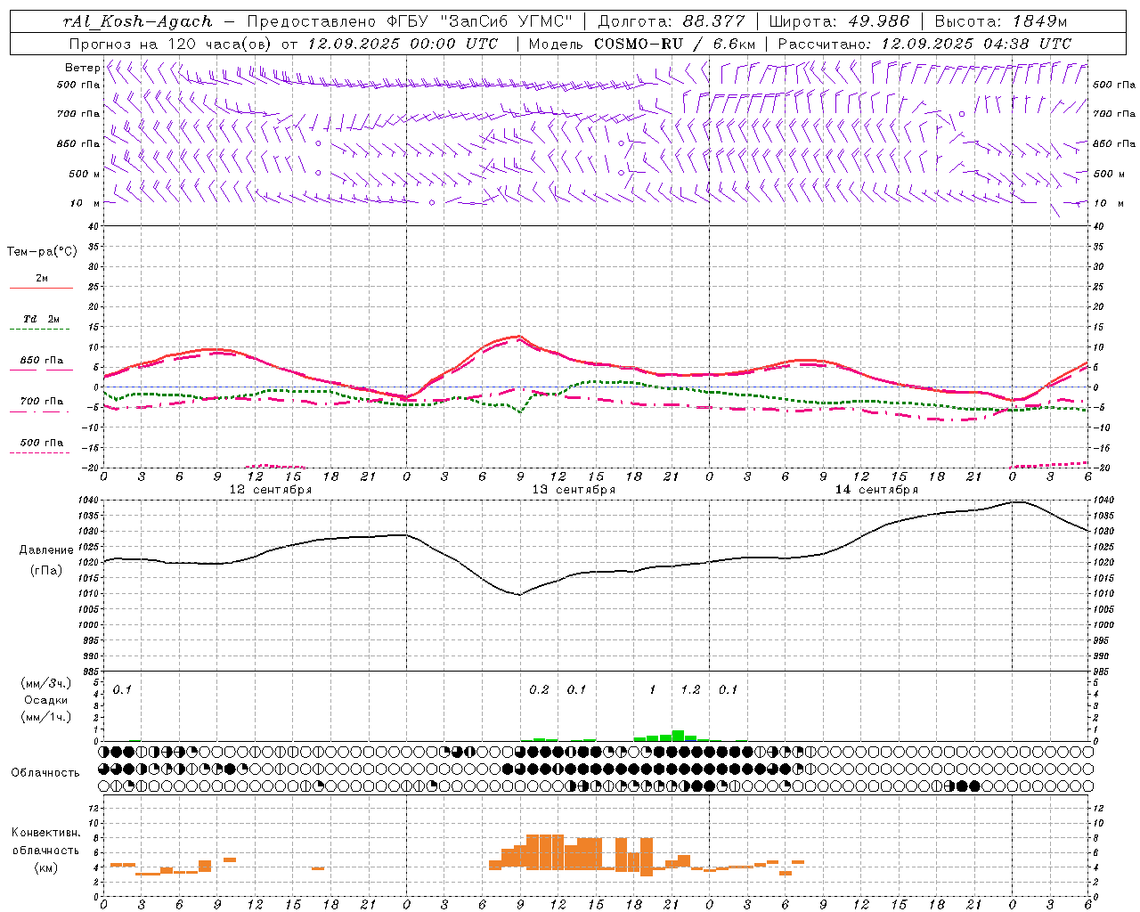This screenshot has width=1140, height=912.
Task: Click the 1.2 precipitation amount value
Action: coord(690,690)
